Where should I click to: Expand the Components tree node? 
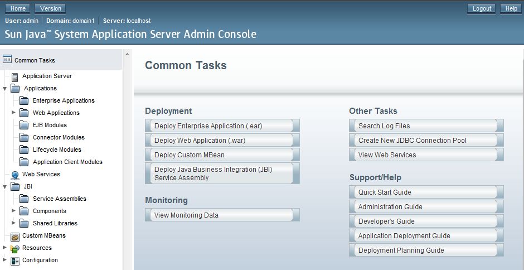point(13,211)
